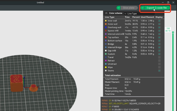Click the G-code line 95966 SET_VELOCITY_LIMIT
177x111 pixels.
[x=131, y=104]
